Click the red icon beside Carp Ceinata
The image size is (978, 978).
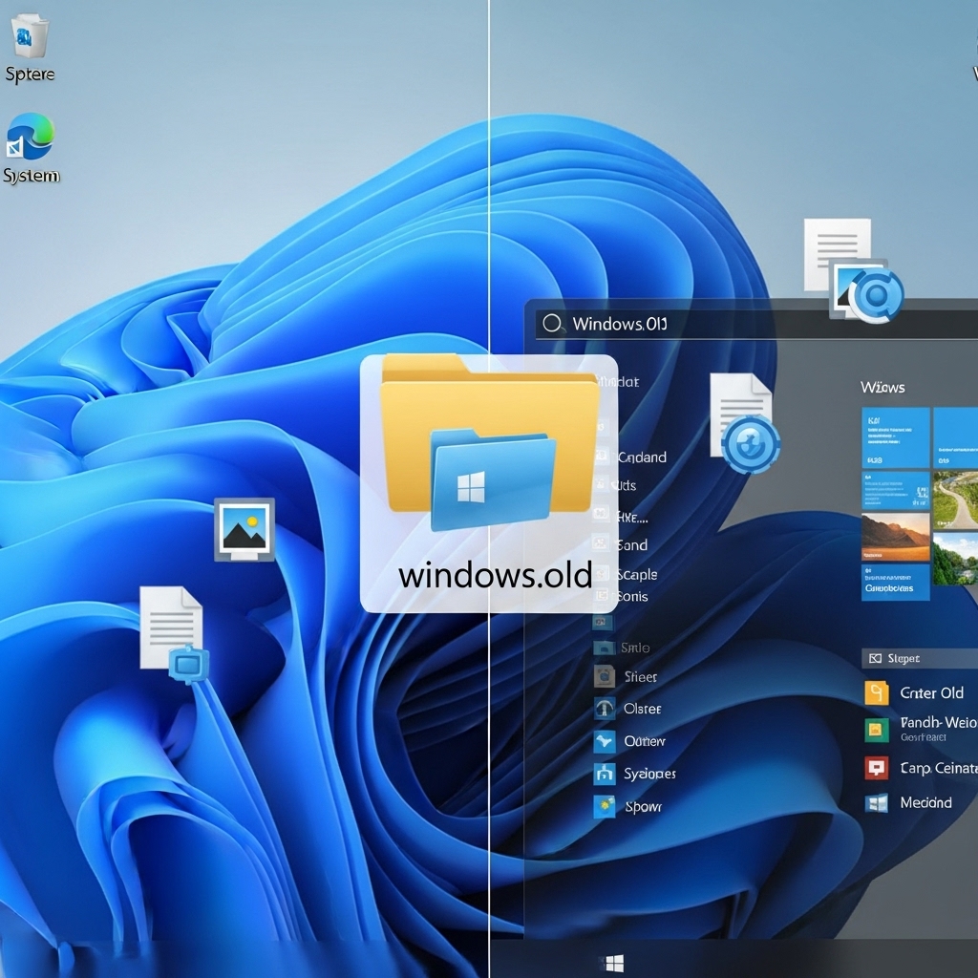click(877, 767)
